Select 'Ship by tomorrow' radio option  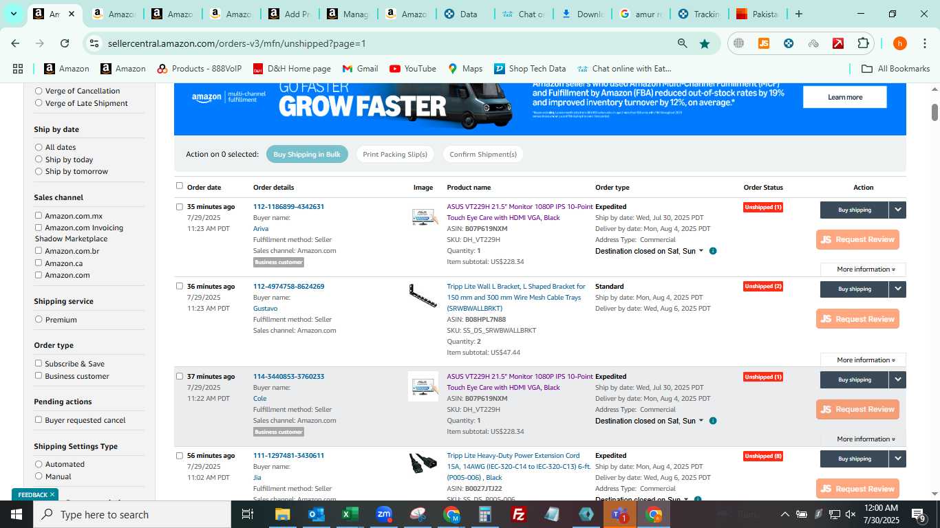tap(39, 171)
